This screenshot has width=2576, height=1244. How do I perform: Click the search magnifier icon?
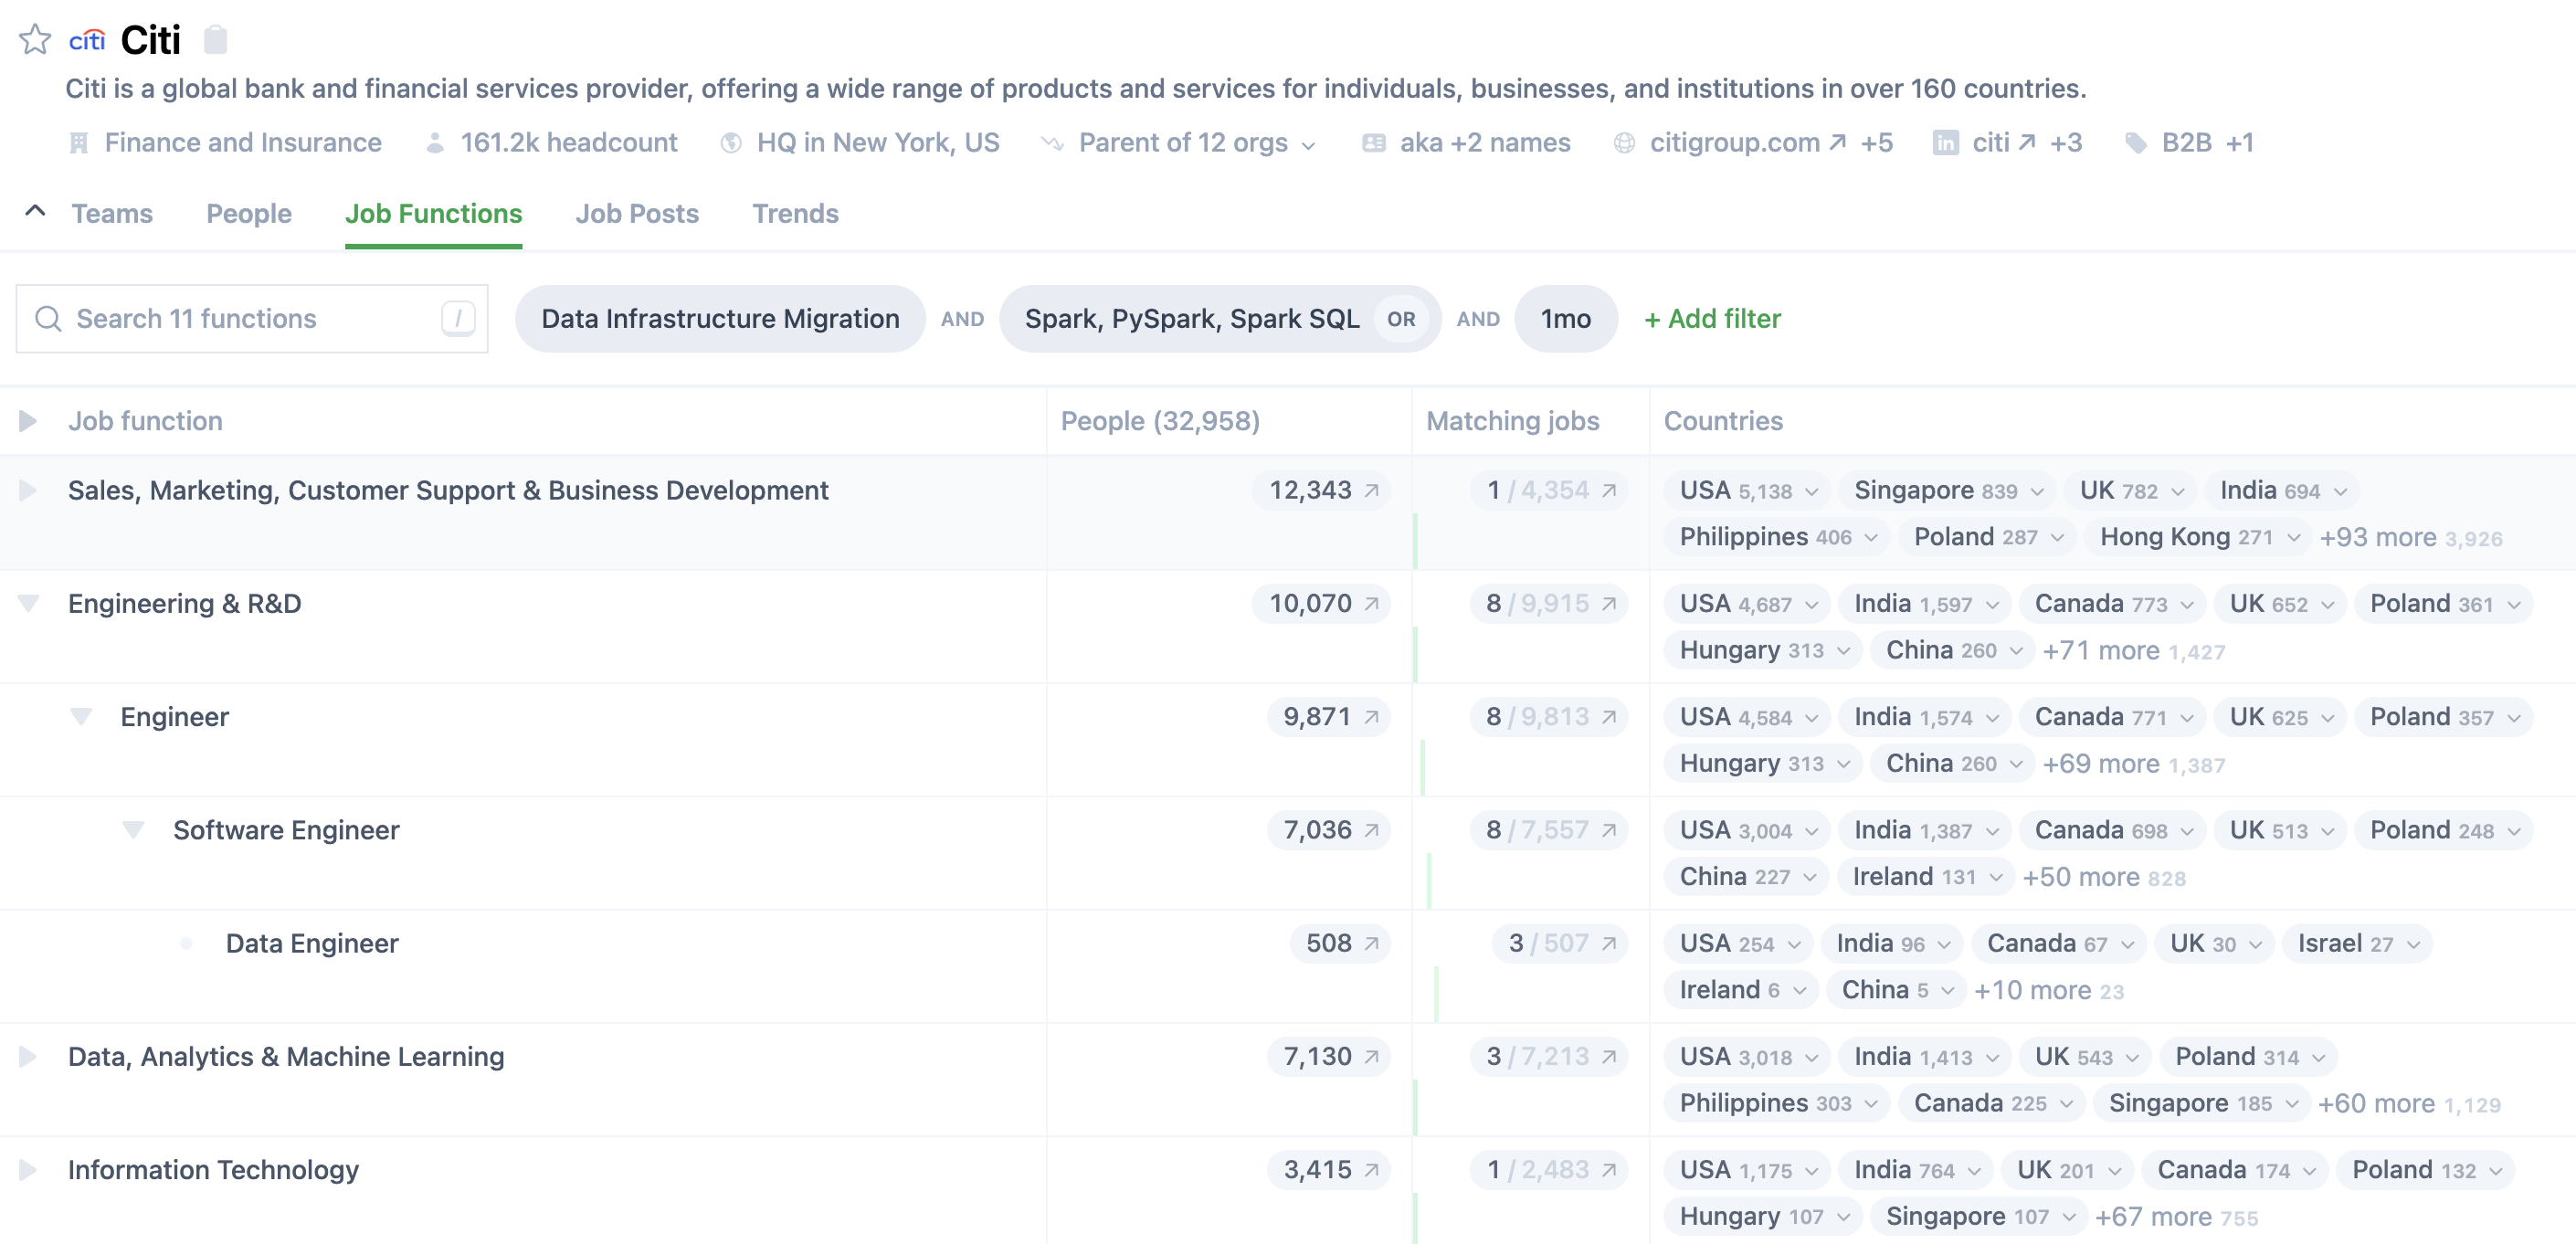(48, 319)
